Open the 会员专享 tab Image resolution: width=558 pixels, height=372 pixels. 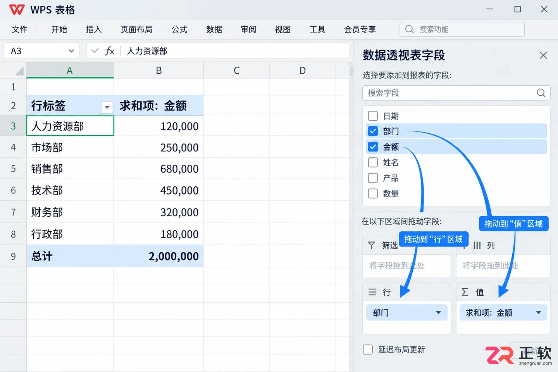pyautogui.click(x=360, y=29)
